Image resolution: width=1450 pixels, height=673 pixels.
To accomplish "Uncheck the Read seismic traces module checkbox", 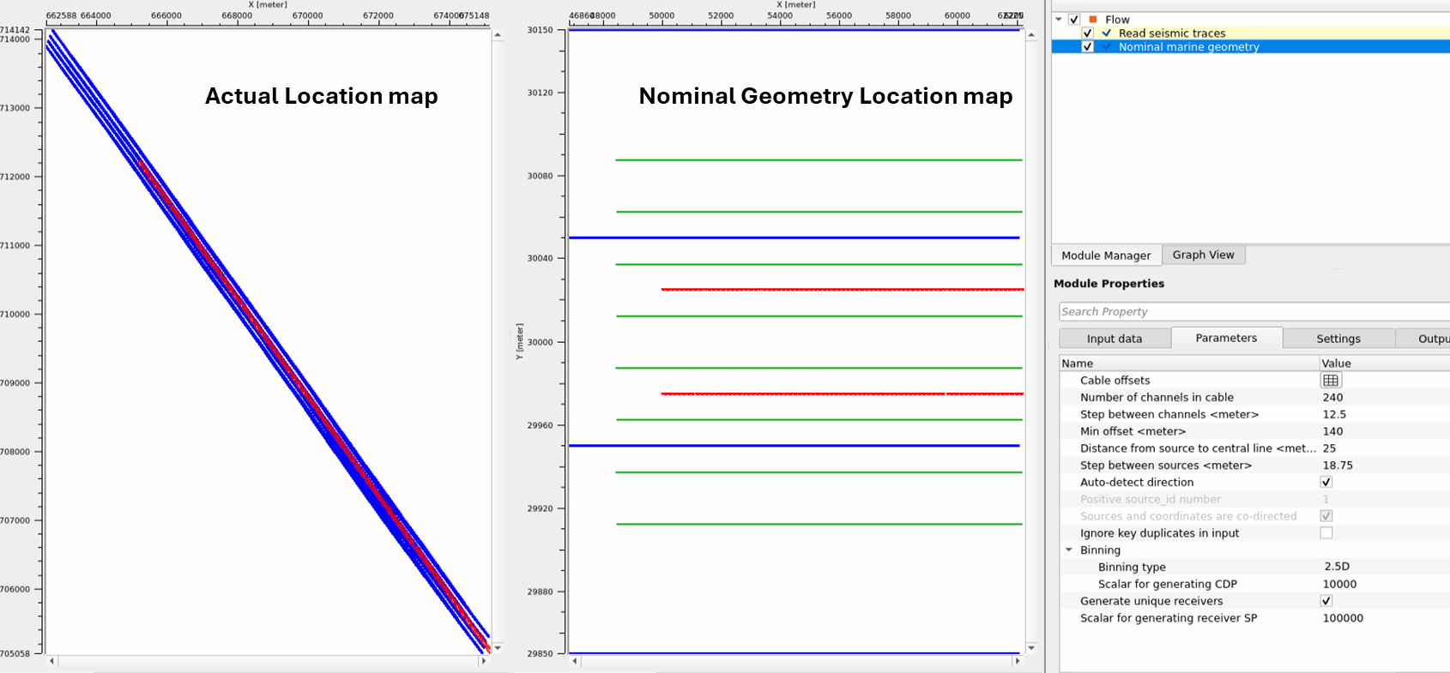I will coord(1088,33).
